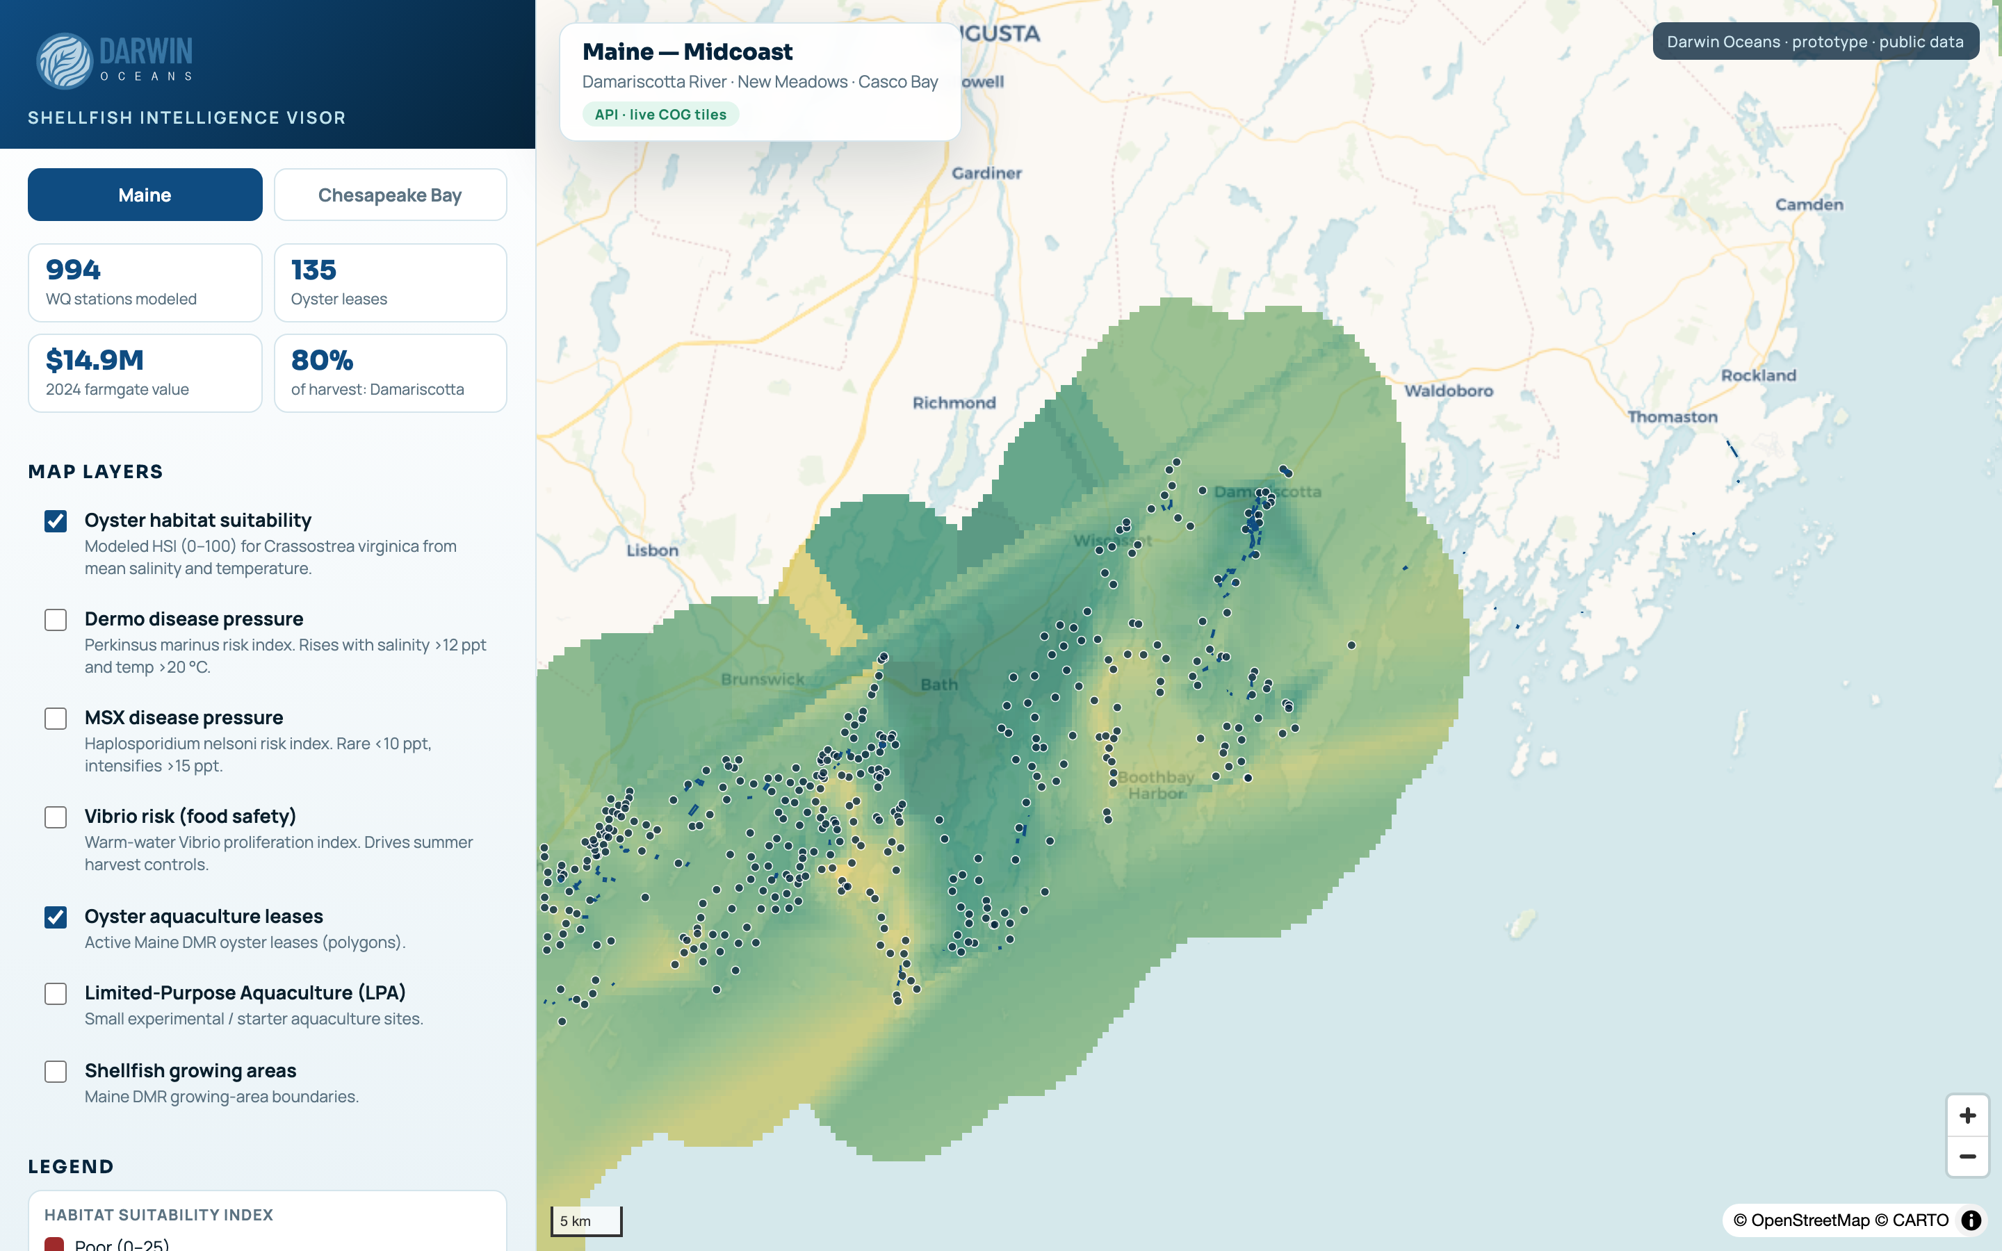Click the Darwin Oceans prototype public data badge
This screenshot has height=1251, width=2002.
pyautogui.click(x=1815, y=42)
